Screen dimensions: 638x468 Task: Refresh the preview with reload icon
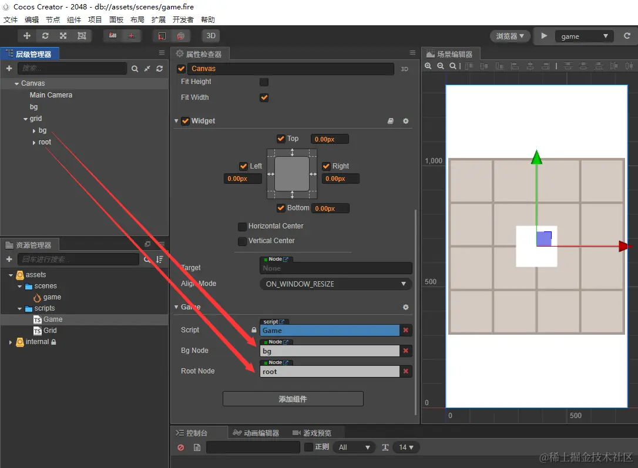click(x=627, y=36)
